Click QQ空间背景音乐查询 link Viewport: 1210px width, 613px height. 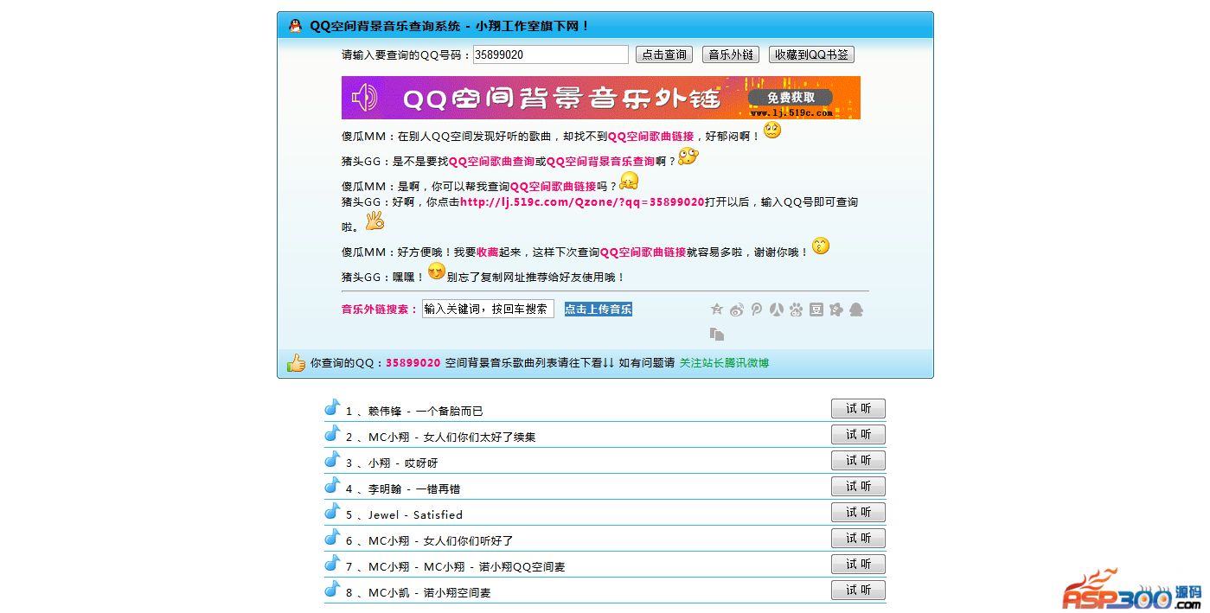click(600, 161)
